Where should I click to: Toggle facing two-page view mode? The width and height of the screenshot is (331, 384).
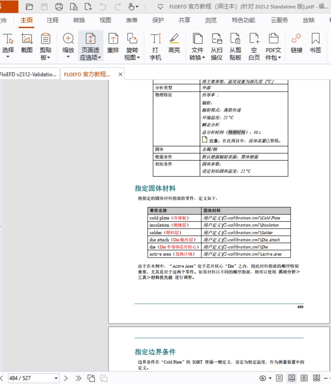tap(304, 378)
